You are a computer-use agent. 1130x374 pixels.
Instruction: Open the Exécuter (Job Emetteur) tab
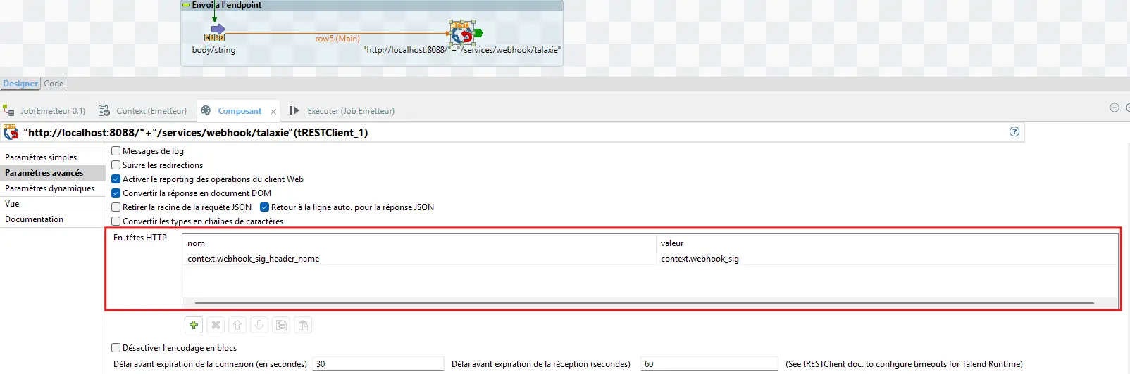tap(351, 111)
